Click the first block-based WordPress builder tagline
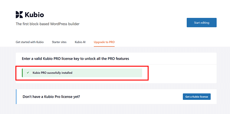Viewport: 230px width, 114px height. tap(48, 24)
